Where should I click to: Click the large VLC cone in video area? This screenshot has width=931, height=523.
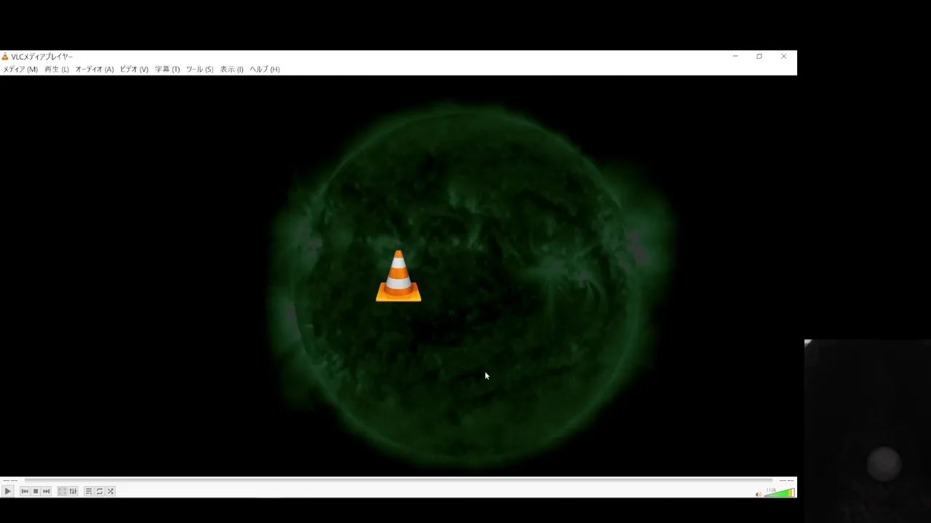(399, 276)
